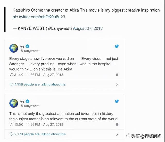Click verified badge in first ye tweet
165x142 pixels.
click(x=28, y=46)
